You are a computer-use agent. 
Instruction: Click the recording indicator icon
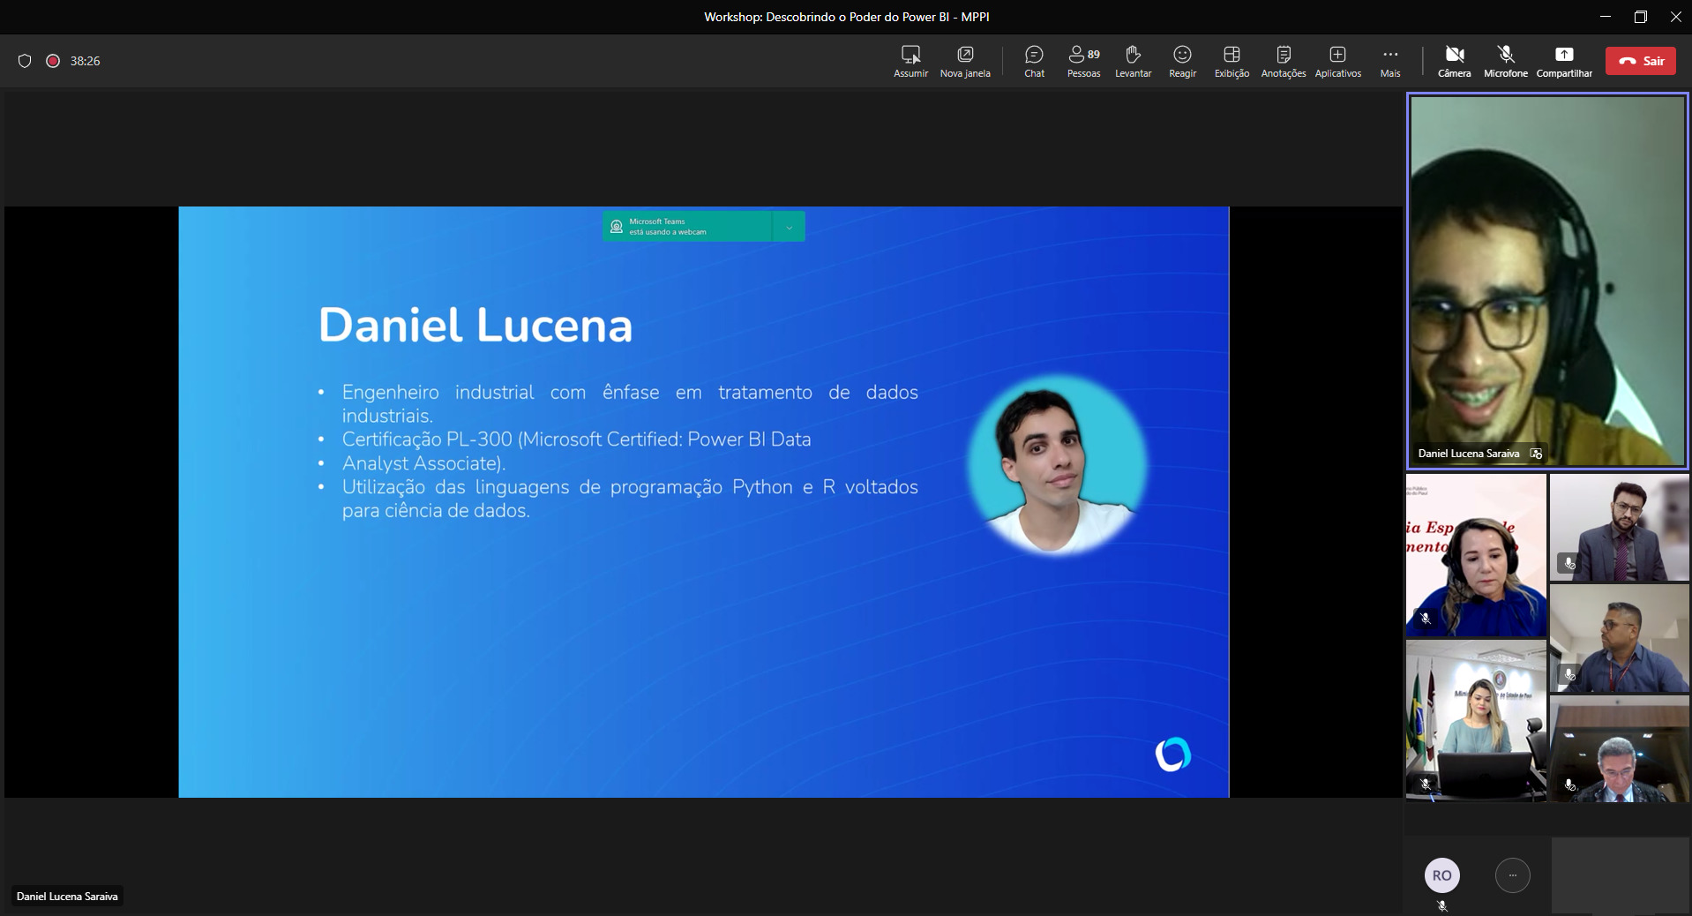53,61
